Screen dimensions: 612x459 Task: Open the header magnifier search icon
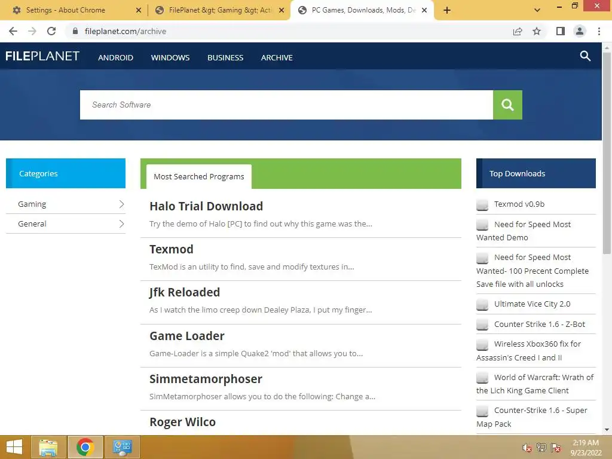click(585, 56)
